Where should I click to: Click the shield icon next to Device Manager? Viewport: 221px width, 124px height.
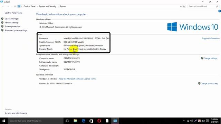(2, 19)
